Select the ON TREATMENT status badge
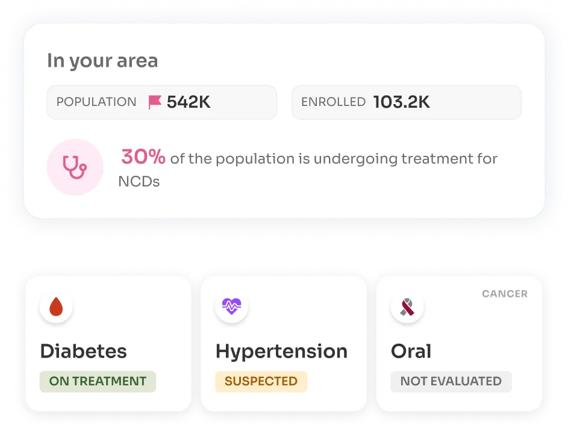 click(98, 382)
